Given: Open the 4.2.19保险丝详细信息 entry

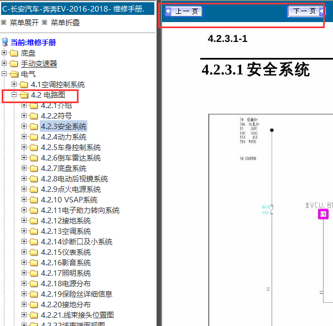Looking at the screenshot, I should pyautogui.click(x=76, y=294).
